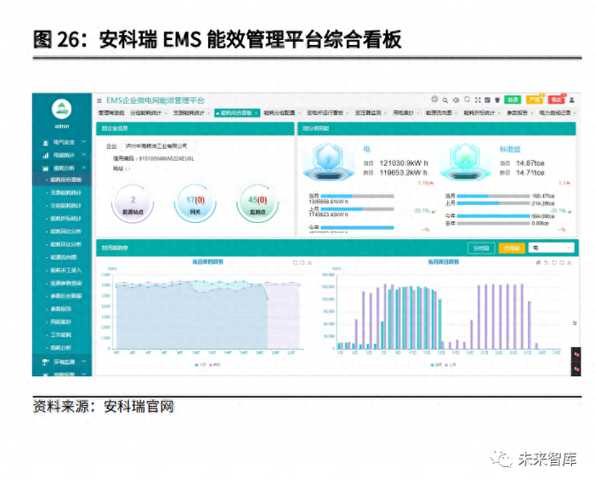This screenshot has height=485, width=595.
Task: Click the 电能统计 bar chart icon in sidebar
Action: click(x=46, y=156)
